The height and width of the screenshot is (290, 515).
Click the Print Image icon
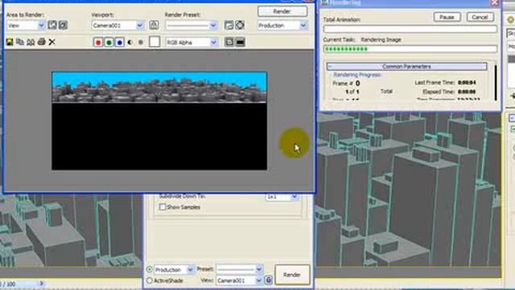(x=41, y=42)
